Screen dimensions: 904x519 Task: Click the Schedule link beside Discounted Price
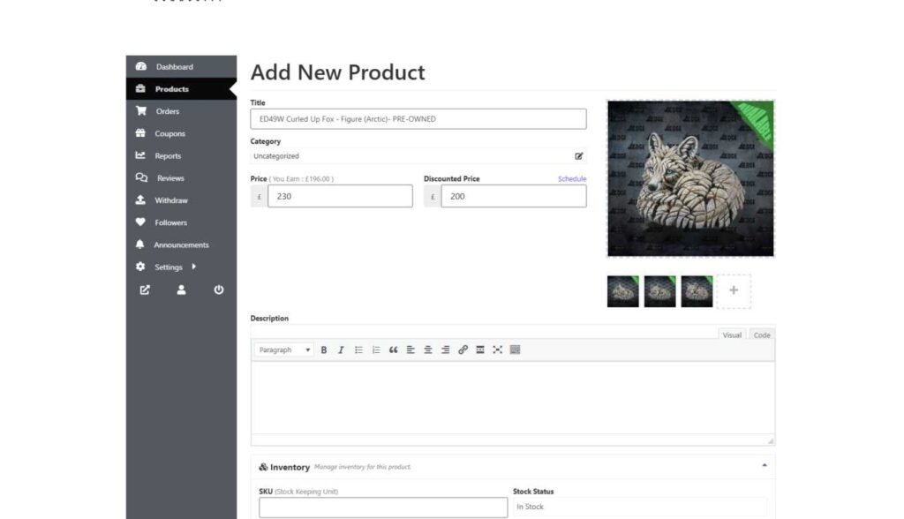point(571,179)
